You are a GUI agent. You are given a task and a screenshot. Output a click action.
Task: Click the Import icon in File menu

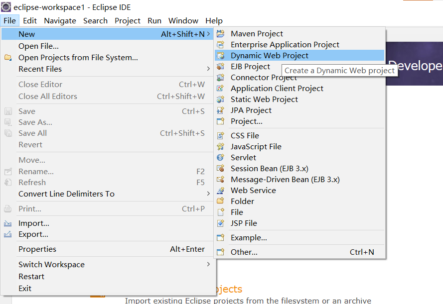pyautogui.click(x=8, y=223)
